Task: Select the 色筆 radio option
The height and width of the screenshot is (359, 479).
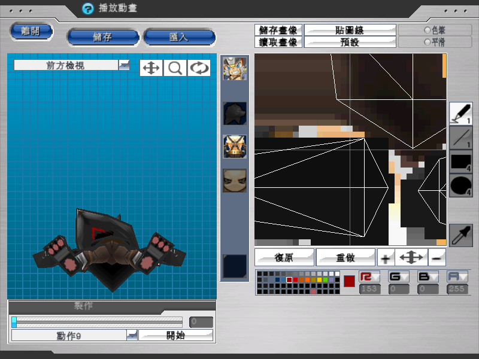Action: [x=426, y=29]
